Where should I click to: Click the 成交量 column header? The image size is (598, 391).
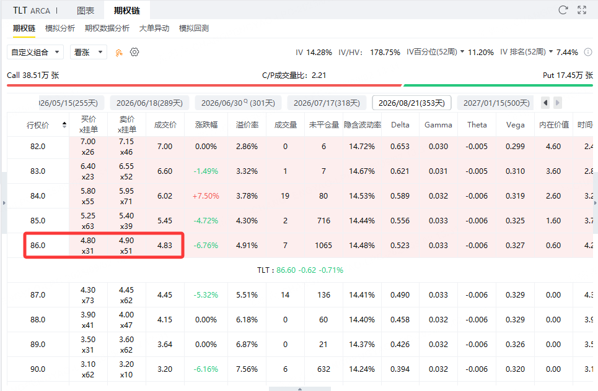click(x=285, y=124)
